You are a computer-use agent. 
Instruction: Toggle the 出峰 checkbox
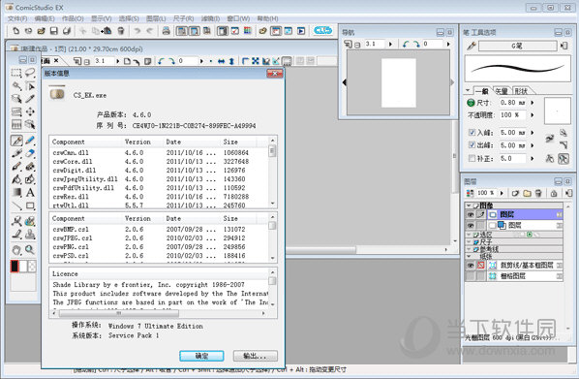472,145
